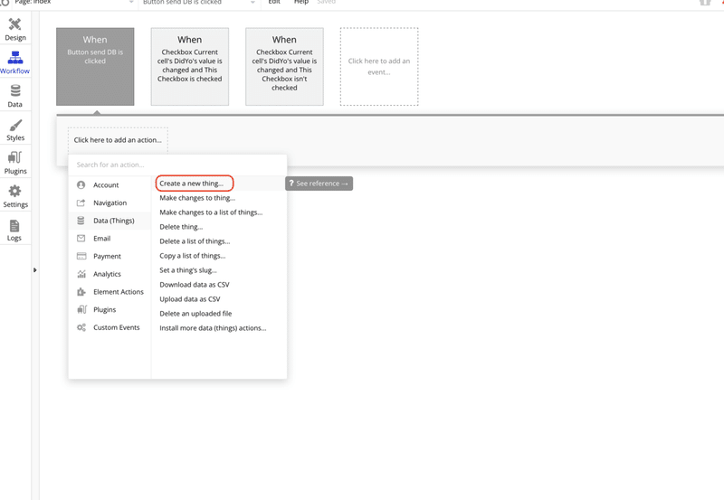Image resolution: width=724 pixels, height=500 pixels.
Task: Choose Delete thing action
Action: click(x=181, y=227)
